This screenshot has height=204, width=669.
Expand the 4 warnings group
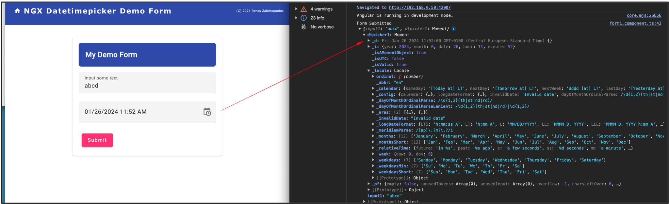click(x=296, y=9)
